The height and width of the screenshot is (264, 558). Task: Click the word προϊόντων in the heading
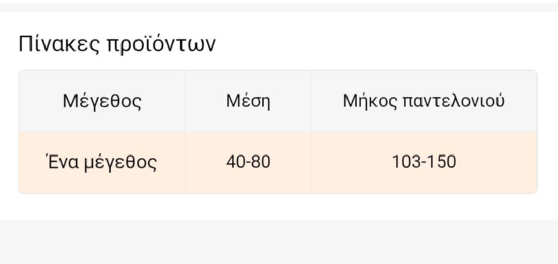161,44
